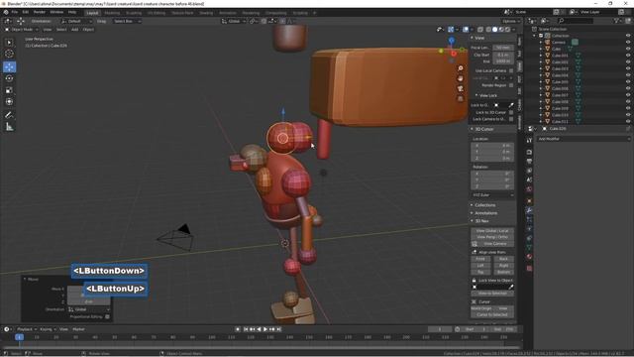634x357 pixels.
Task: Open the Object Mode dropdown
Action: tap(22, 30)
